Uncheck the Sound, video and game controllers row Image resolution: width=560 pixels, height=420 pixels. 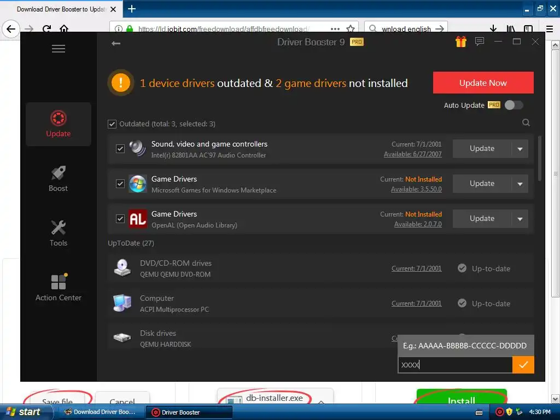point(120,149)
